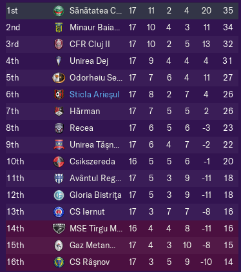Open CFR Cluj II crest icon
Image resolution: width=241 pixels, height=272 pixels.
[x=59, y=44]
